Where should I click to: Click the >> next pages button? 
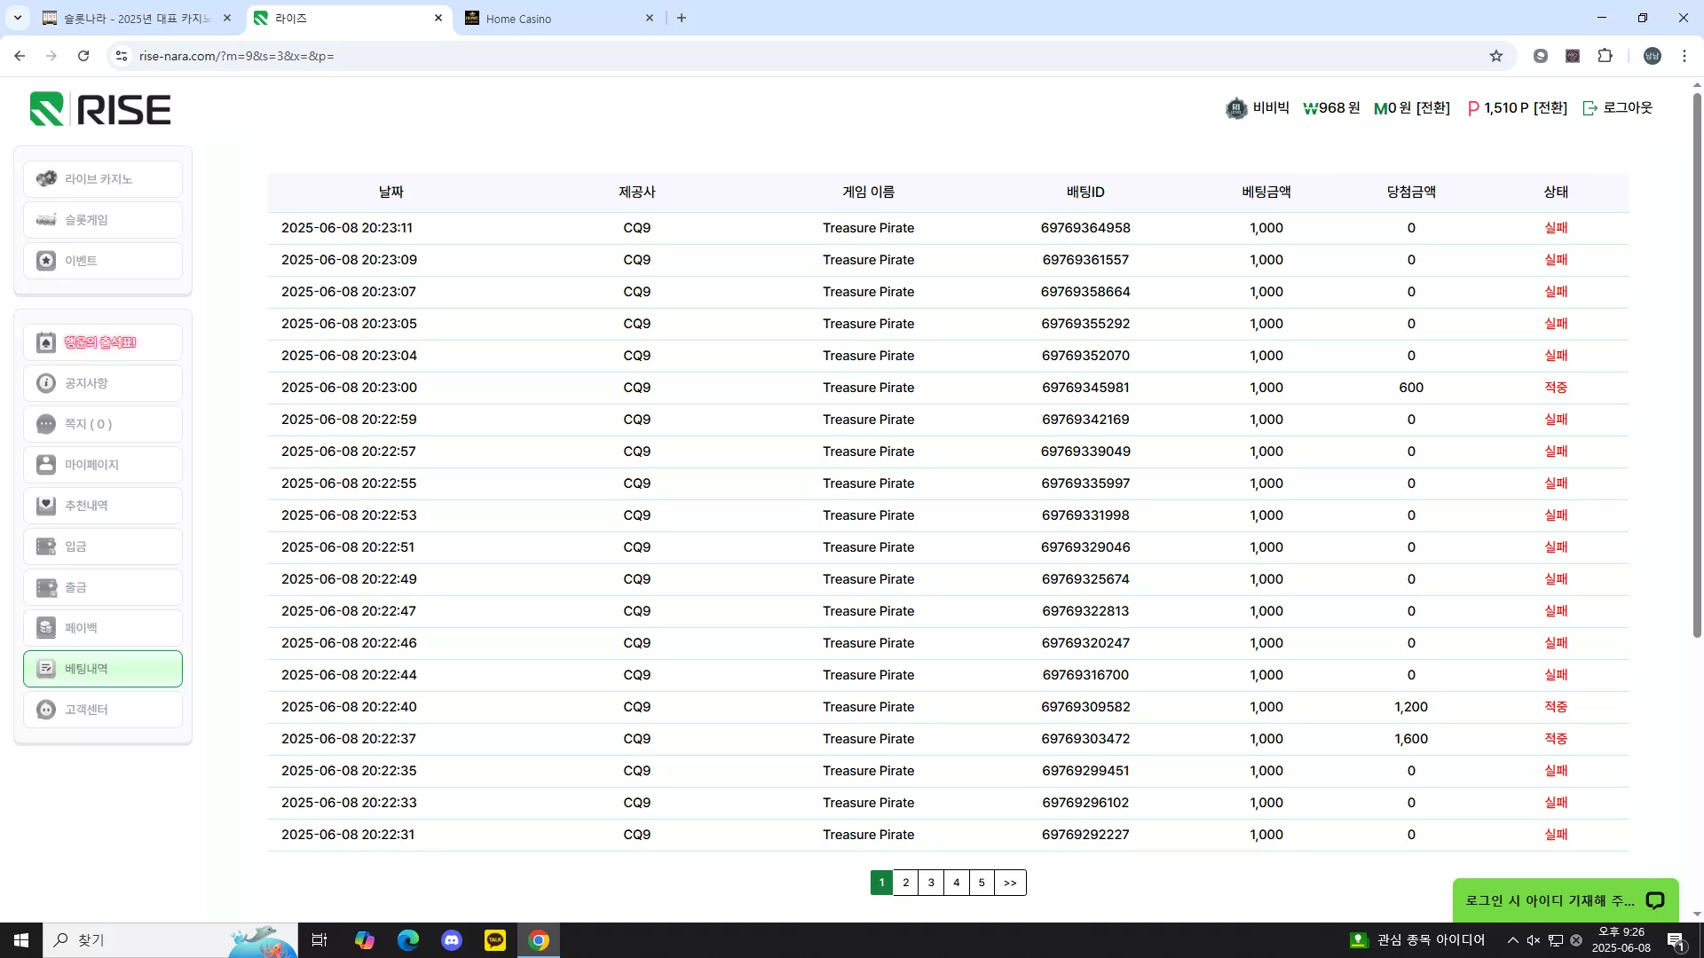pyautogui.click(x=1010, y=883)
